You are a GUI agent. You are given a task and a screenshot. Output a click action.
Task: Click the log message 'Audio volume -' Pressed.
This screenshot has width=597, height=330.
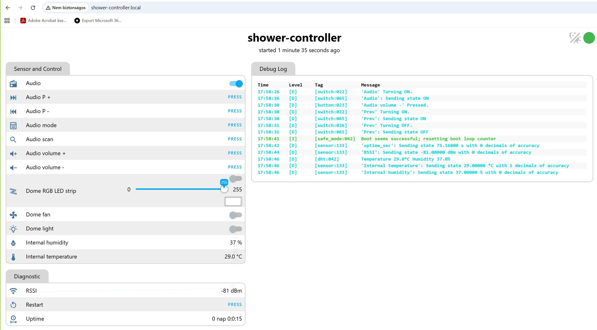[x=395, y=105]
